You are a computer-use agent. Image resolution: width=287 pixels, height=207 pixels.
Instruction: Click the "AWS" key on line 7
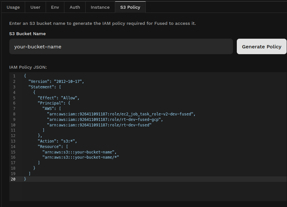pyautogui.click(x=49, y=109)
